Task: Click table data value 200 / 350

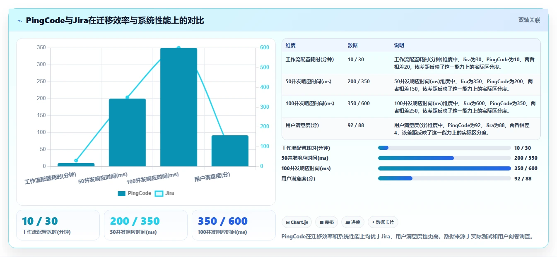Action: click(x=359, y=82)
